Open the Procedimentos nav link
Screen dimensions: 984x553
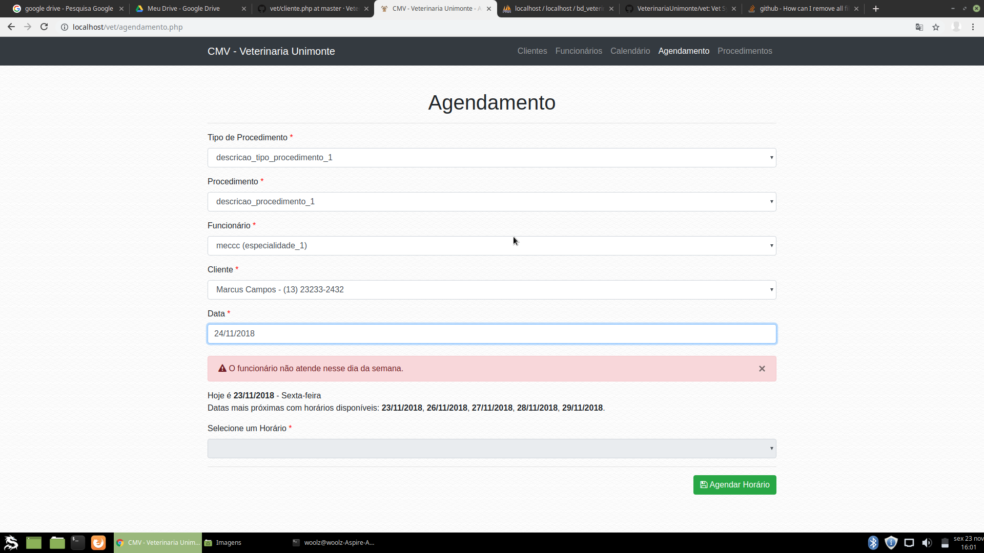(x=745, y=51)
